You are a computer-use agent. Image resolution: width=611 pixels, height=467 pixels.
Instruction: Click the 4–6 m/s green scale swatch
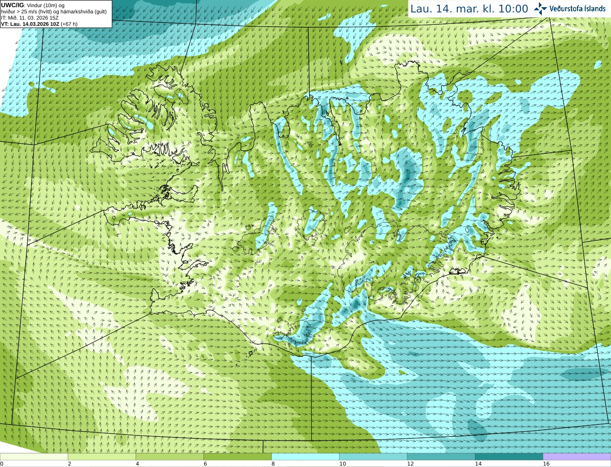pyautogui.click(x=169, y=456)
